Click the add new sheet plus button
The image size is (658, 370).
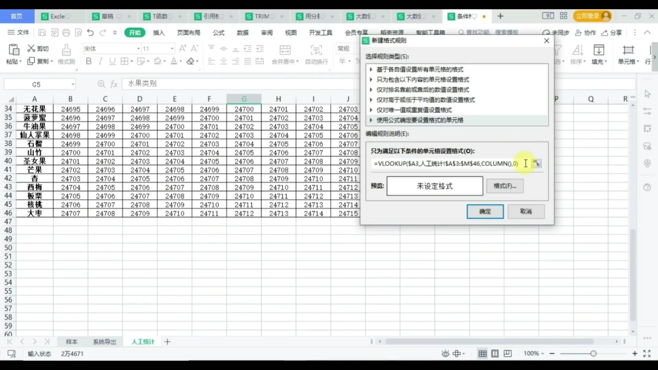point(167,342)
